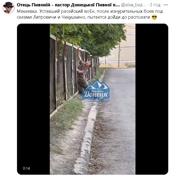Click the utility pole in the video frame

pyautogui.click(x=119, y=55)
